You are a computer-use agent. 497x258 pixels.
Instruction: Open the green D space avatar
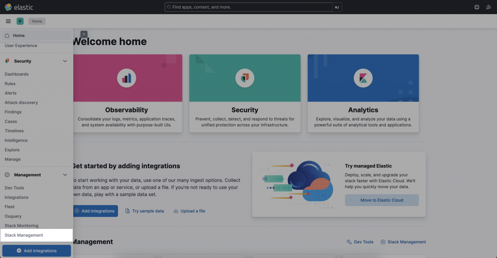(20, 21)
